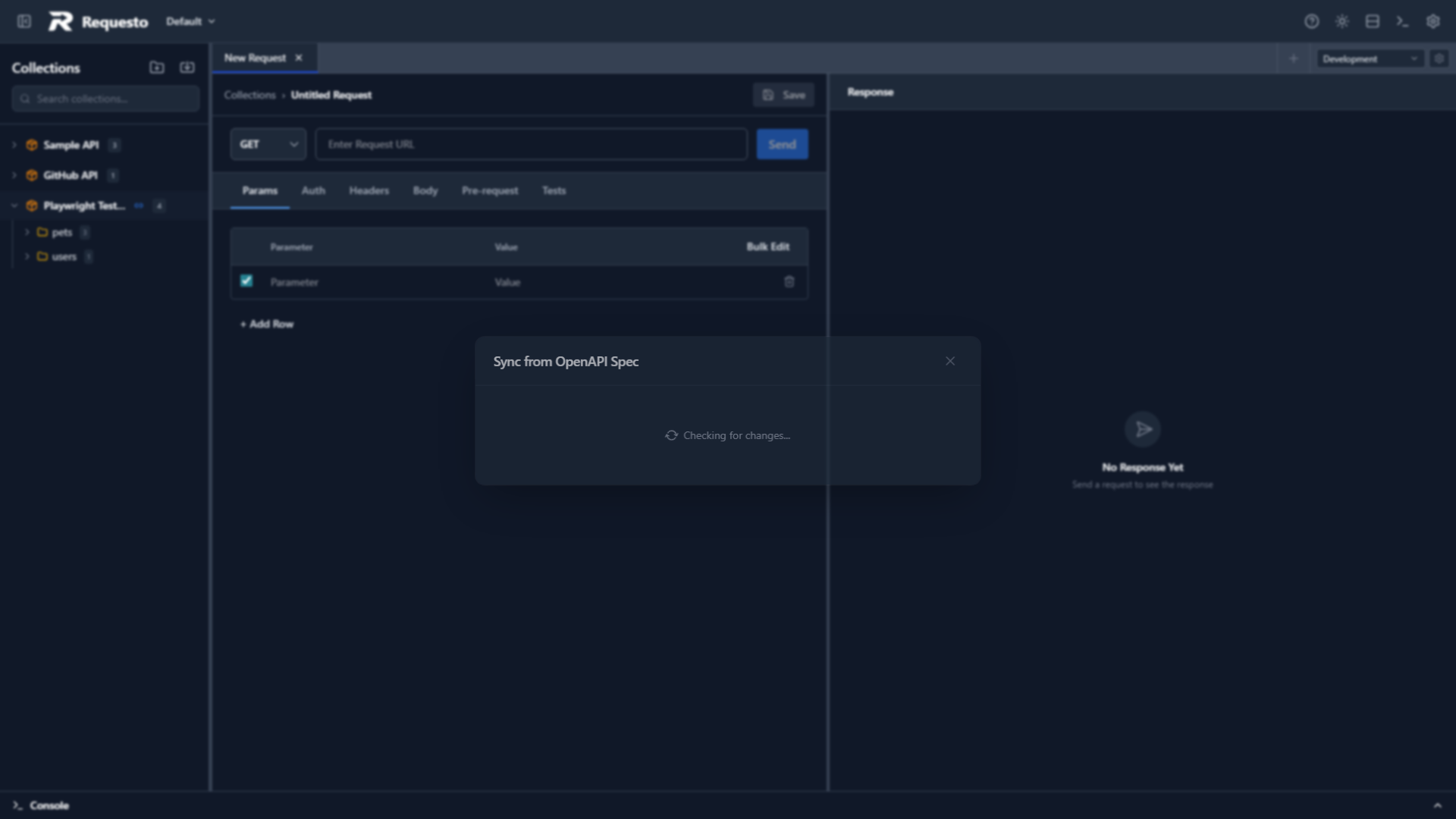Viewport: 1456px width, 819px height.
Task: Delete the parameter row trash icon
Action: tap(789, 281)
